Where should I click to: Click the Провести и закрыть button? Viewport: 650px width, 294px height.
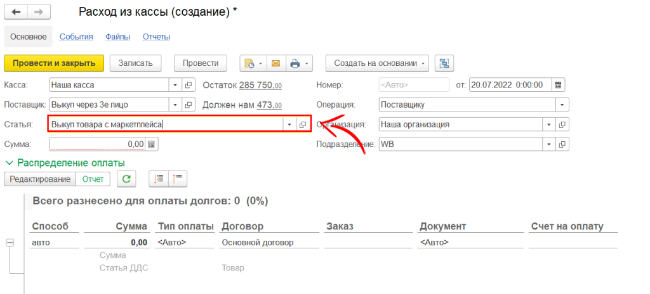point(54,63)
